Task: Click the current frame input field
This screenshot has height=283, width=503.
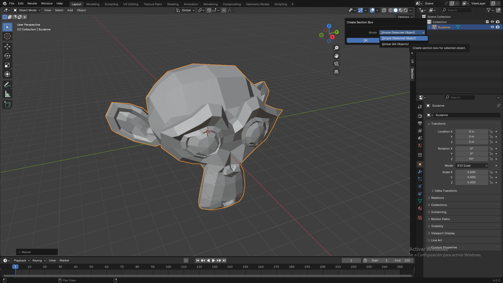Action: [351, 260]
